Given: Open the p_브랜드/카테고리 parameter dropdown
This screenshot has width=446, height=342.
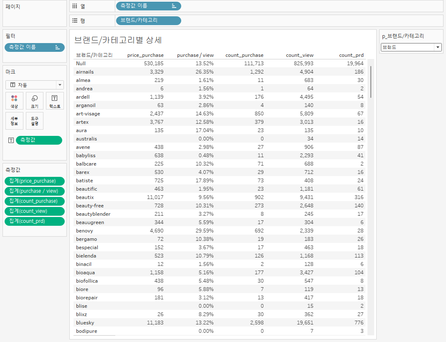Looking at the screenshot, I should click(411, 47).
